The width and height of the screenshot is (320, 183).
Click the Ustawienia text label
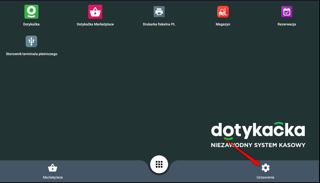click(265, 177)
